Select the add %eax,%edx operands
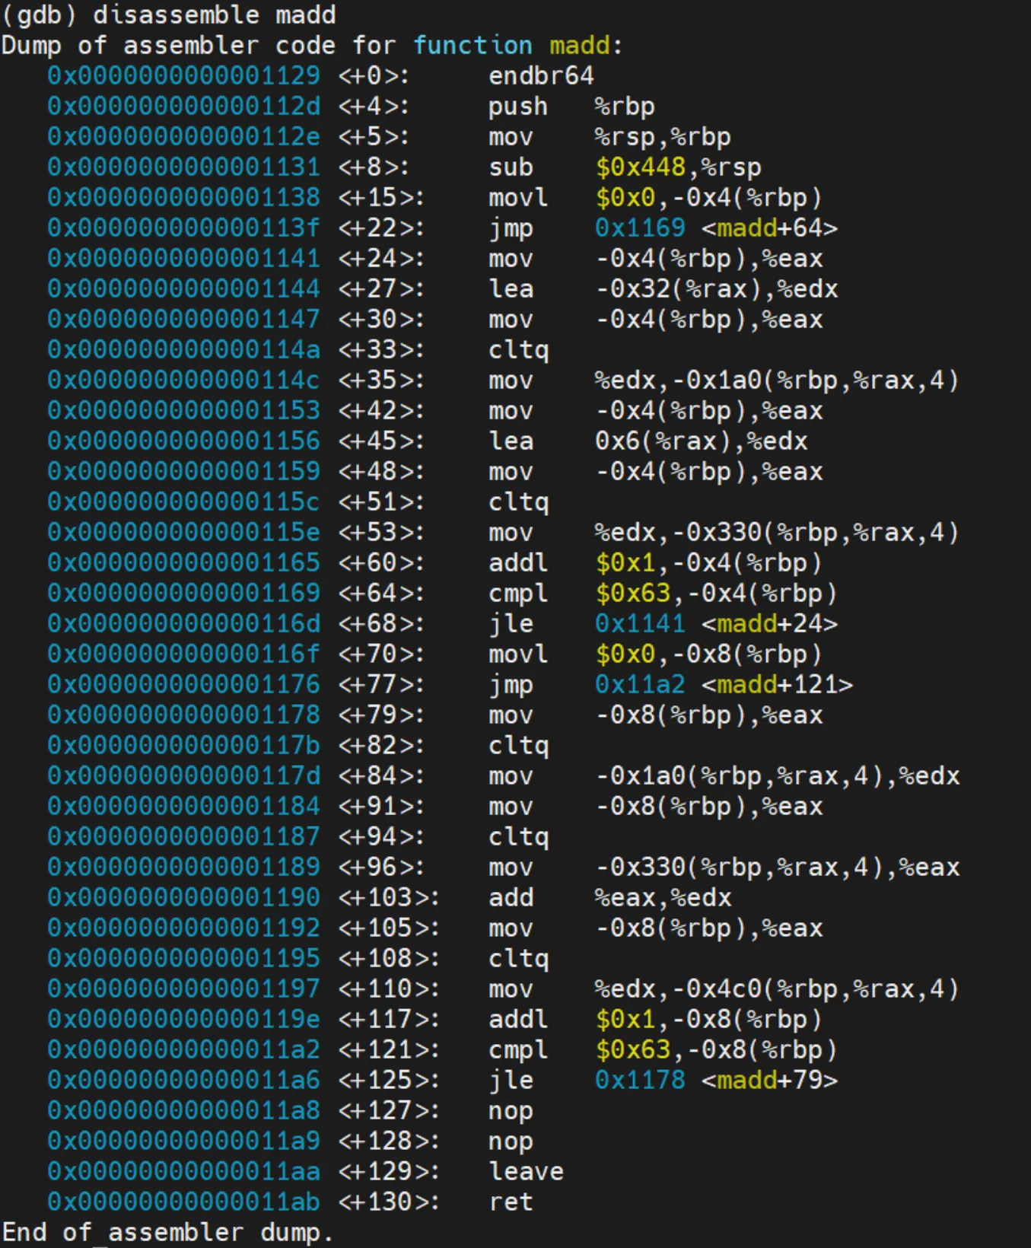Image resolution: width=1031 pixels, height=1248 pixels. tap(662, 897)
